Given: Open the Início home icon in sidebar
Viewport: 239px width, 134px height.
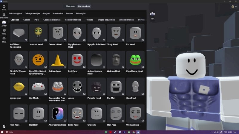Looking at the screenshot, I should pos(4,7).
